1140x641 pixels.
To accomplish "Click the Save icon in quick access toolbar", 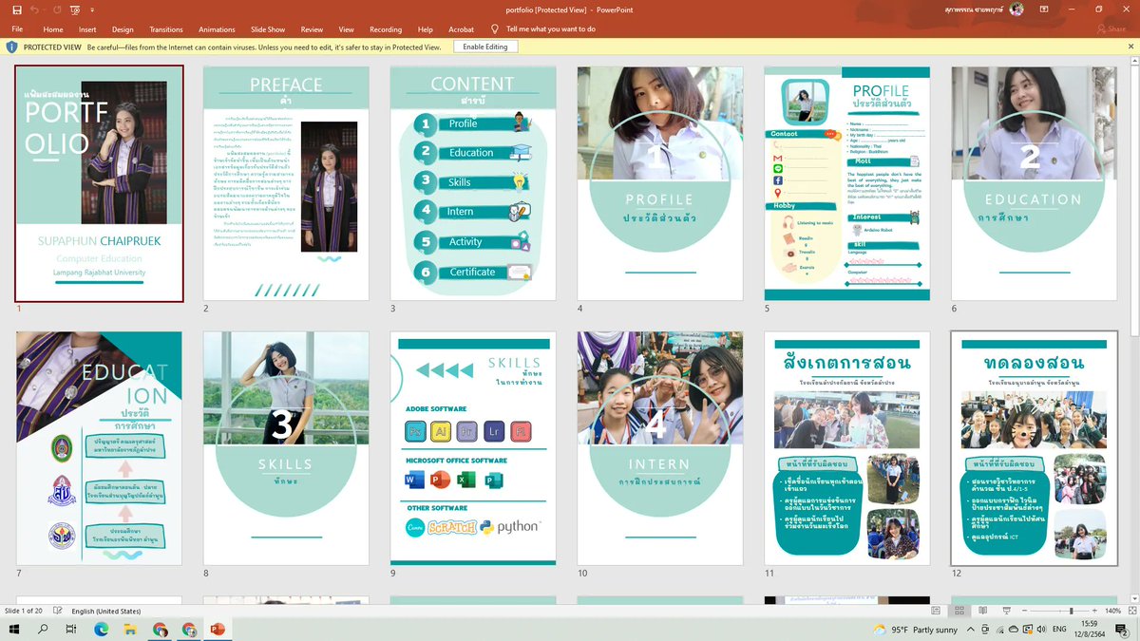I will click(17, 9).
